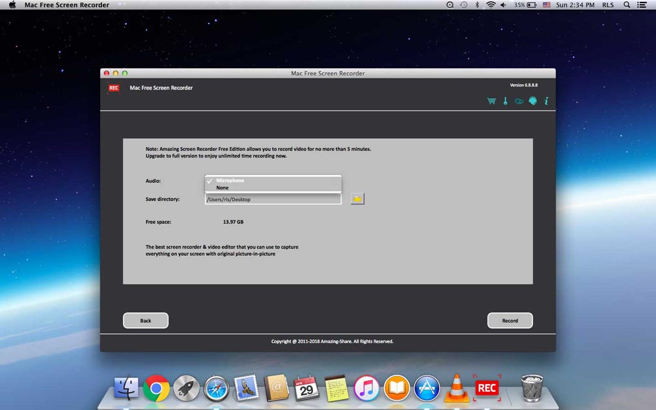Screen dimensions: 656x410
Task: Open the share icon in the toolbar
Action: tap(519, 101)
